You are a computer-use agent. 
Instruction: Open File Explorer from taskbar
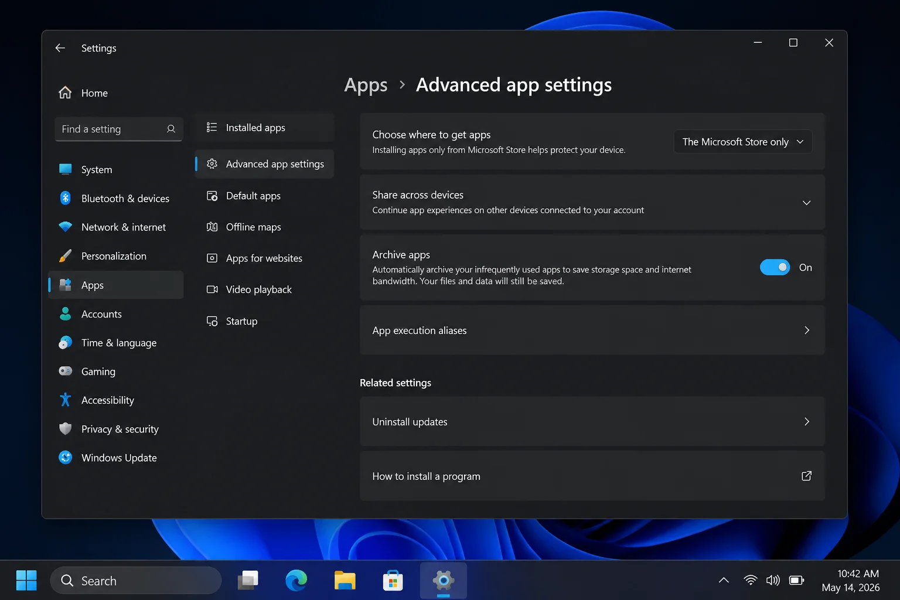tap(345, 580)
